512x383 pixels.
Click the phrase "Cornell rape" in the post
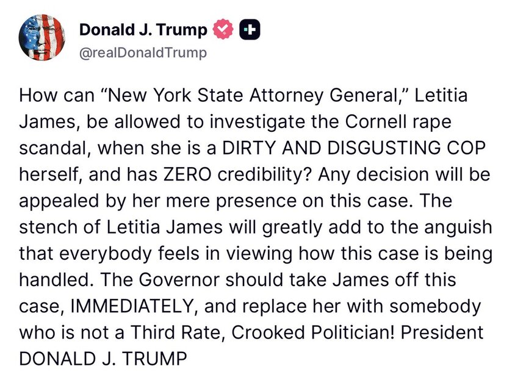pos(398,122)
